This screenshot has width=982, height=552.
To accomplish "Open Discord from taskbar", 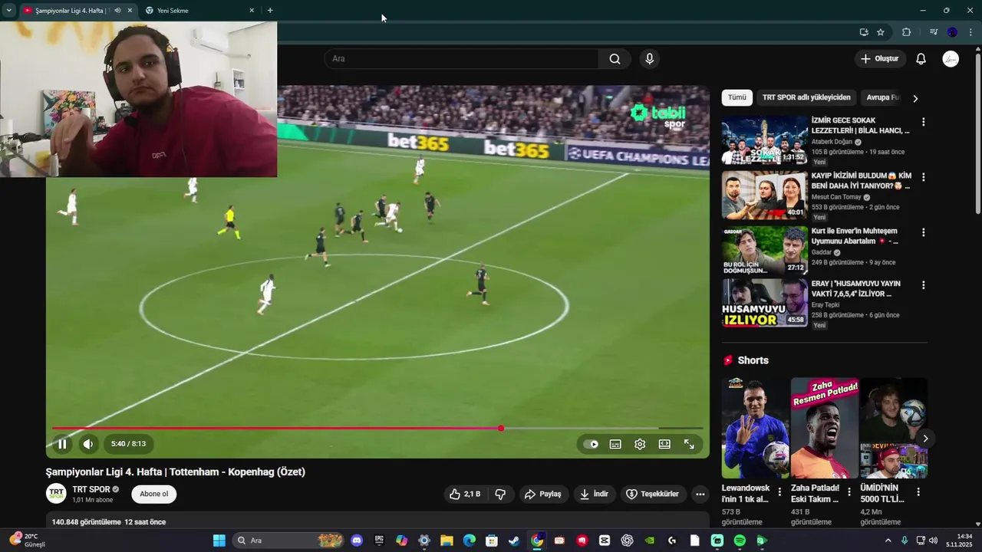I will [357, 540].
